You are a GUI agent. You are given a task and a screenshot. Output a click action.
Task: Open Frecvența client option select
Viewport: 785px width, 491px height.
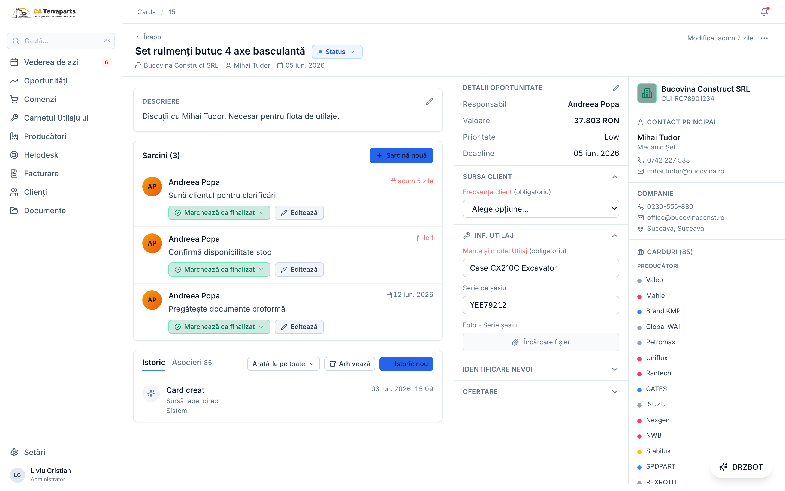[x=541, y=209]
